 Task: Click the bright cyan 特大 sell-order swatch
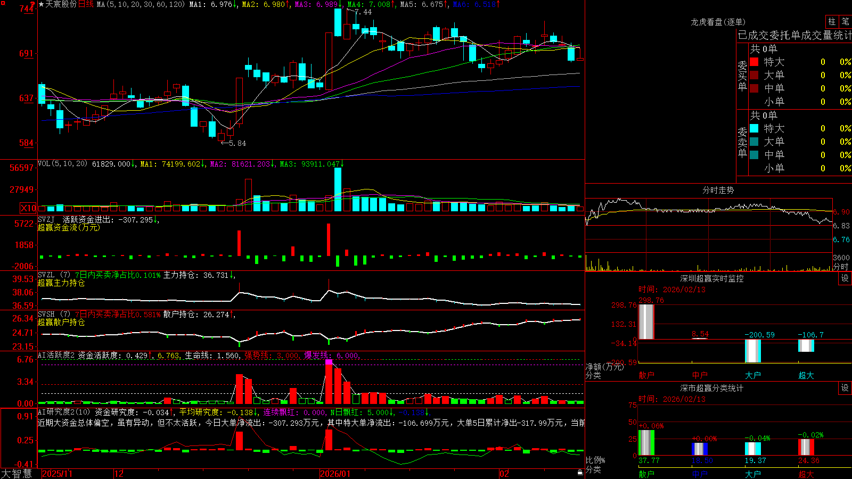(754, 128)
